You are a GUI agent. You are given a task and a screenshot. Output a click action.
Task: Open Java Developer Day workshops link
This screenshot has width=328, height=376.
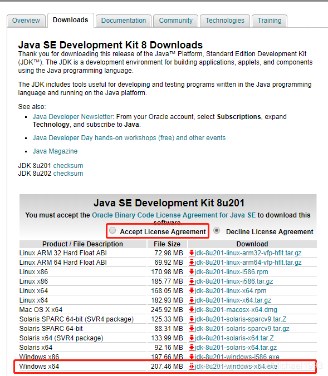(x=129, y=138)
